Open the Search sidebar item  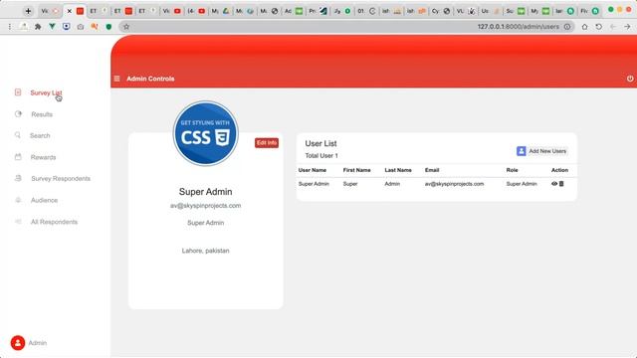point(40,135)
